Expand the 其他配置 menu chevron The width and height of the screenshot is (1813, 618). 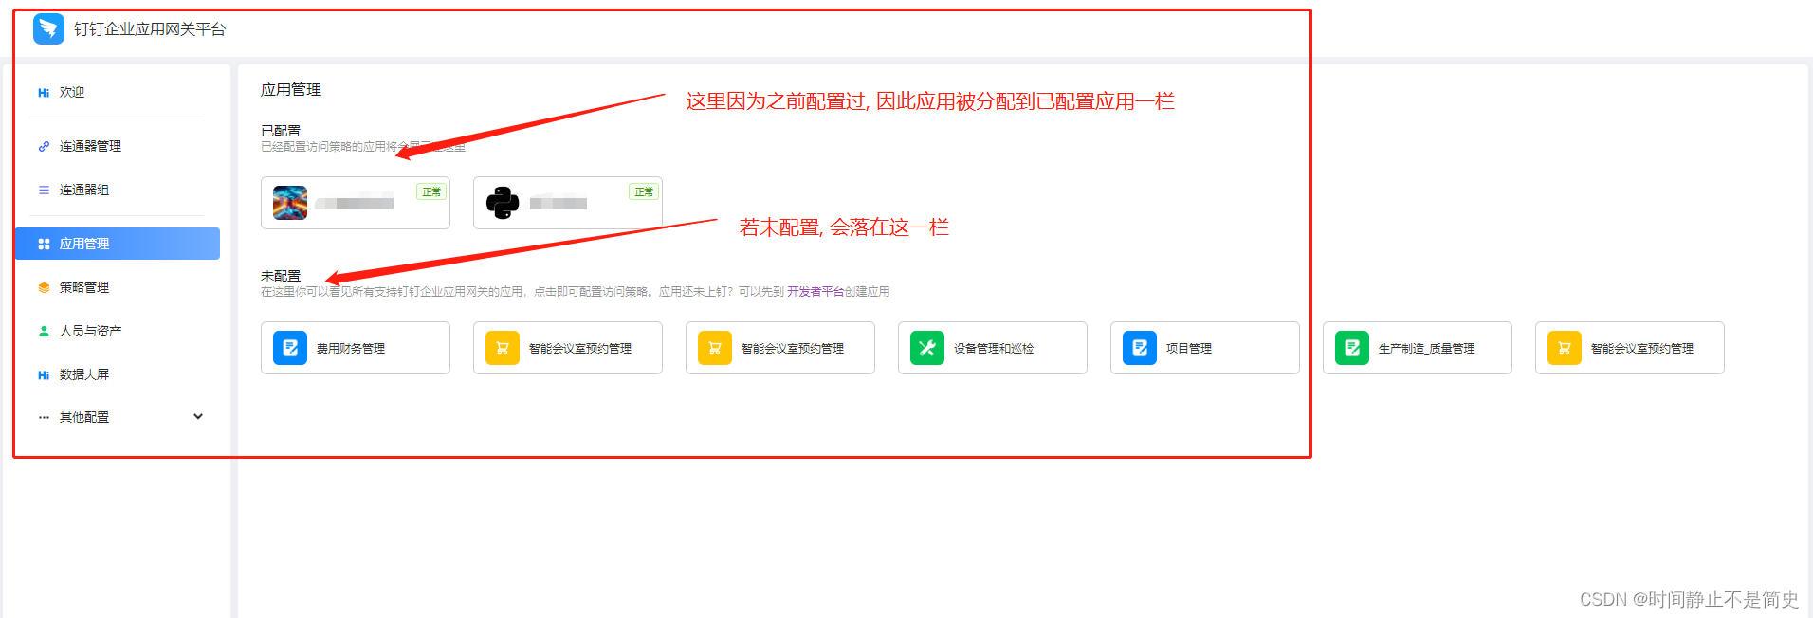click(198, 416)
